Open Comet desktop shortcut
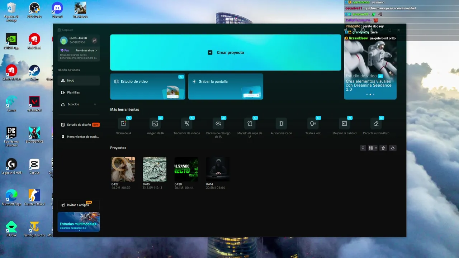The image size is (459, 258). coord(11,104)
